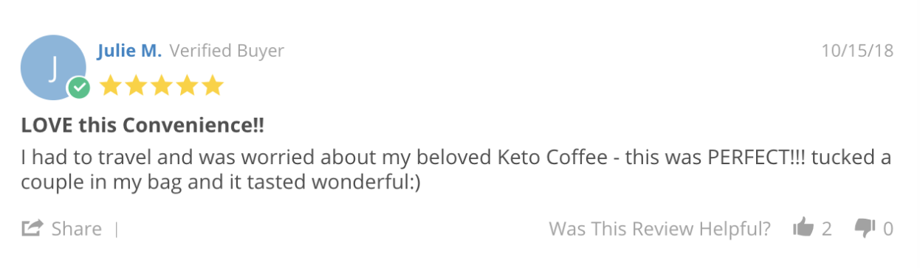Click Julie M.'s round avatar
The height and width of the screenshot is (268, 920).
point(53,67)
